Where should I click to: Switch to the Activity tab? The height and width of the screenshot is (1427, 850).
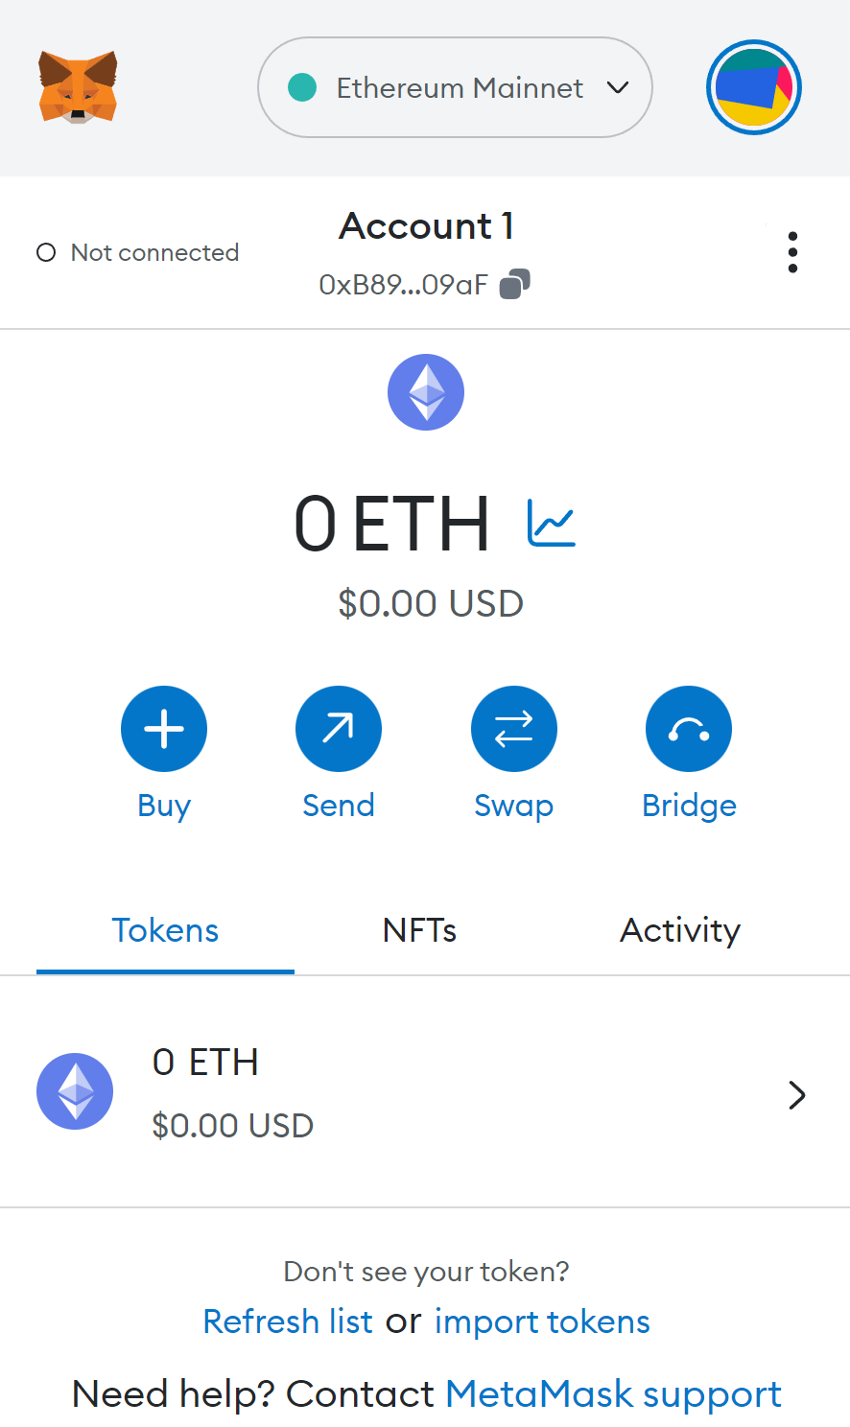click(680, 930)
